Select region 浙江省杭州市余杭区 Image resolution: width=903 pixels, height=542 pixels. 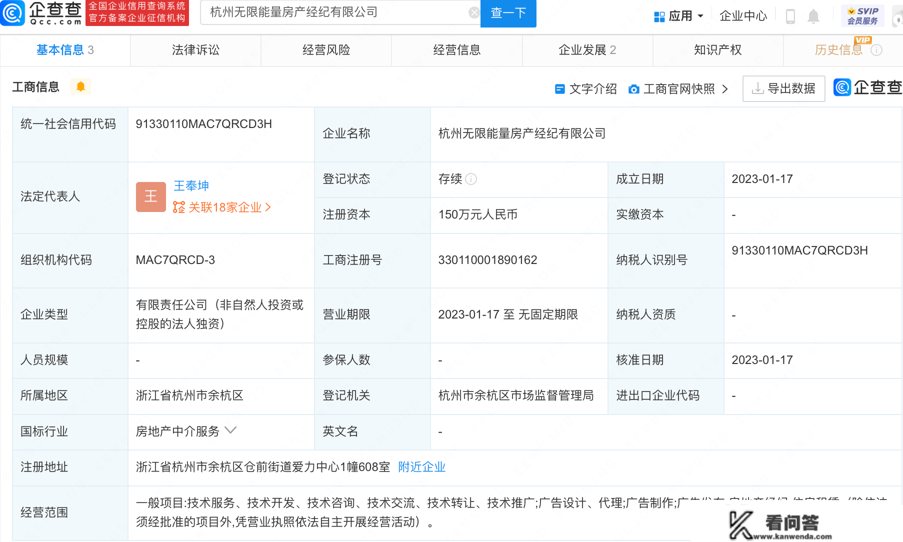tap(189, 395)
